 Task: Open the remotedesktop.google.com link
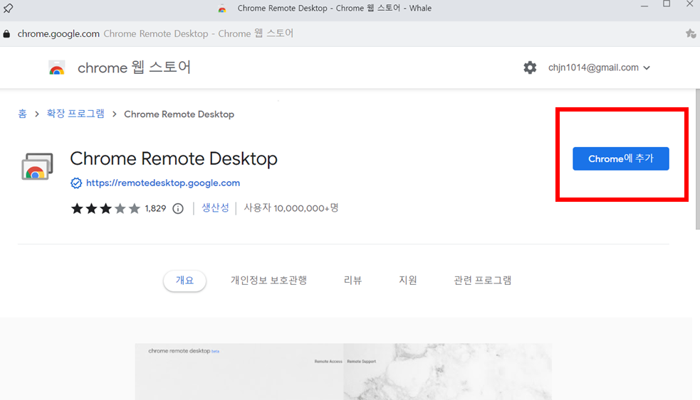click(x=163, y=183)
